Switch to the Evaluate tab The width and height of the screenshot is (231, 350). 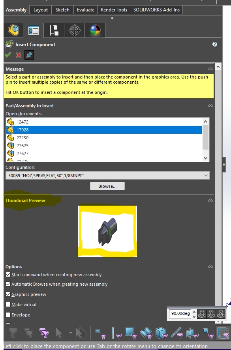click(86, 10)
